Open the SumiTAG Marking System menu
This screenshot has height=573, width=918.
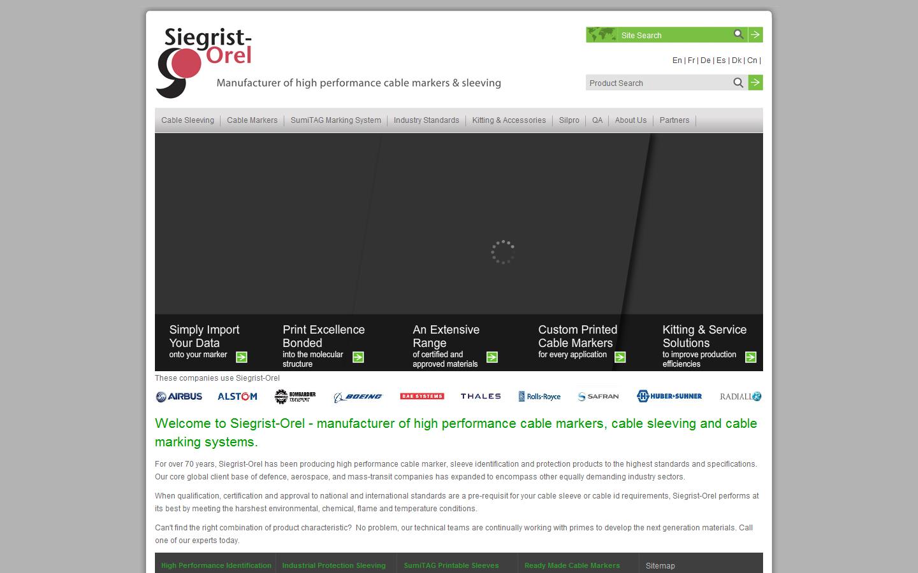(x=335, y=120)
